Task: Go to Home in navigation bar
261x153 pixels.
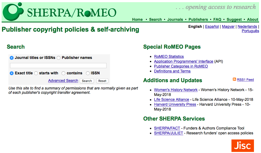Action: click(137, 19)
